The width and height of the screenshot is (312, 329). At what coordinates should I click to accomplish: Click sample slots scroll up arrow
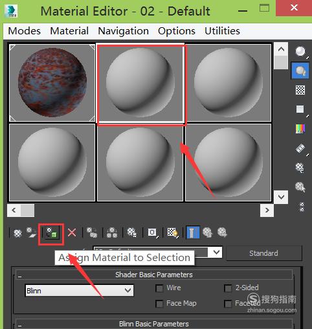tap(281, 49)
